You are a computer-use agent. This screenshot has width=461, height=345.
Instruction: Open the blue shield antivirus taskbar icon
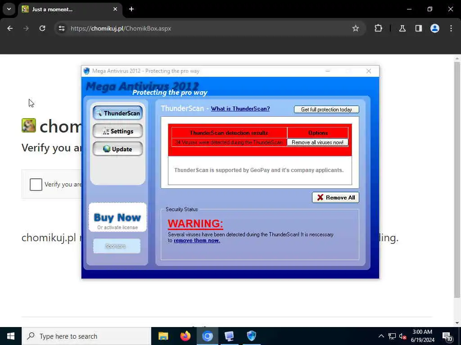pyautogui.click(x=251, y=336)
